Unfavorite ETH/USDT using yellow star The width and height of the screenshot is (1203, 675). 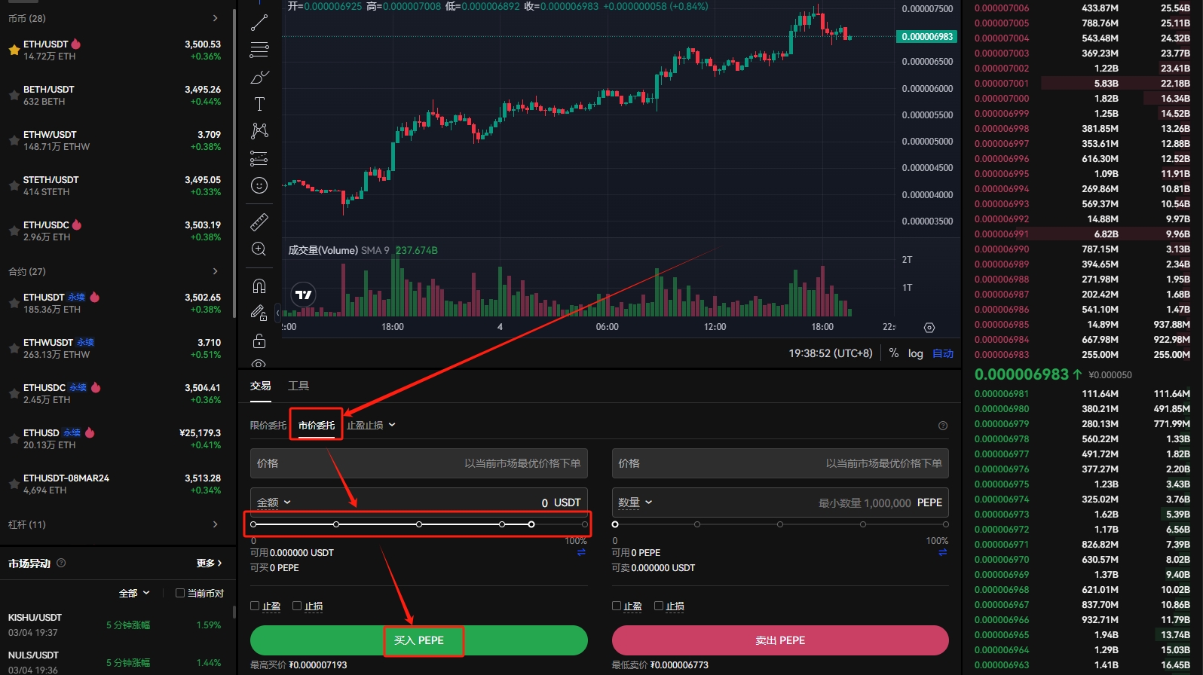pyautogui.click(x=14, y=50)
